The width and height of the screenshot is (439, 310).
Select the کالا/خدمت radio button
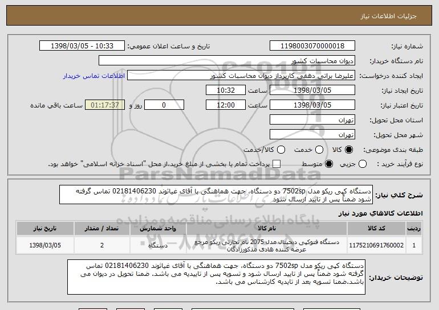pyautogui.click(x=281, y=150)
